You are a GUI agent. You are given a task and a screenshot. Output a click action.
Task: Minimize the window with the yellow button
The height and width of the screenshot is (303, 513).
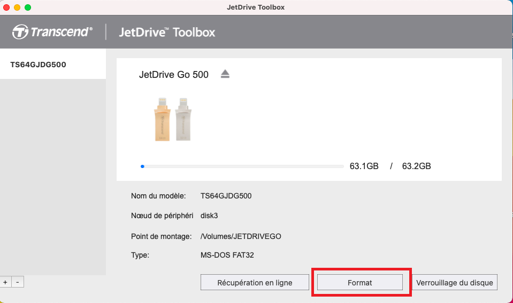(x=17, y=7)
